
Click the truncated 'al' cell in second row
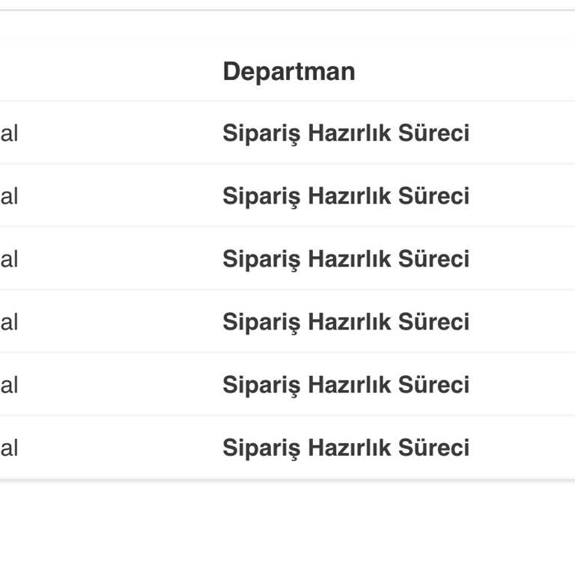point(9,196)
